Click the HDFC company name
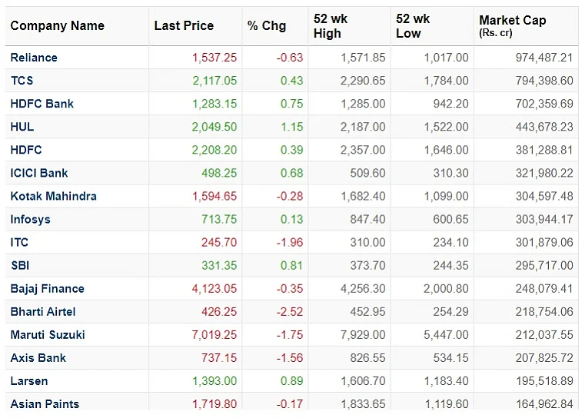This screenshot has width=585, height=418. 26,150
